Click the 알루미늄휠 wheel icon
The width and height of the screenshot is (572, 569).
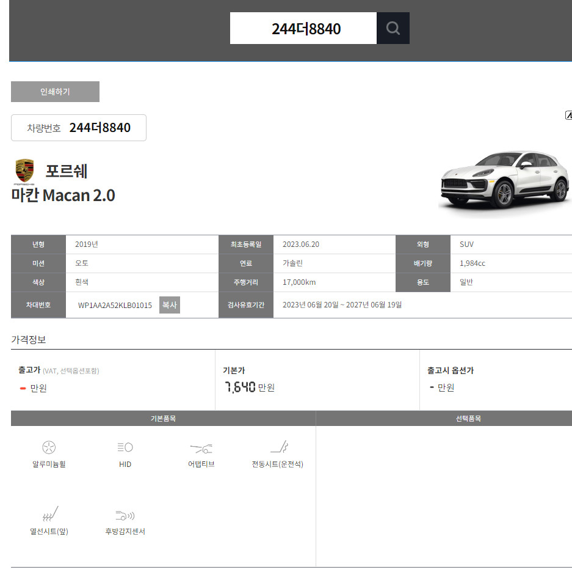49,447
